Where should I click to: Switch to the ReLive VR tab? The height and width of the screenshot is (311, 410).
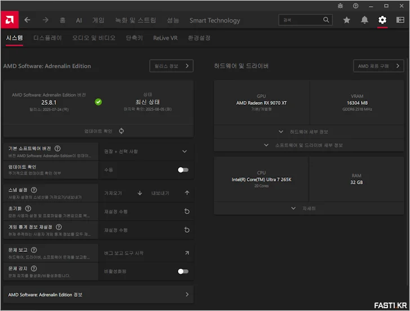coord(165,38)
